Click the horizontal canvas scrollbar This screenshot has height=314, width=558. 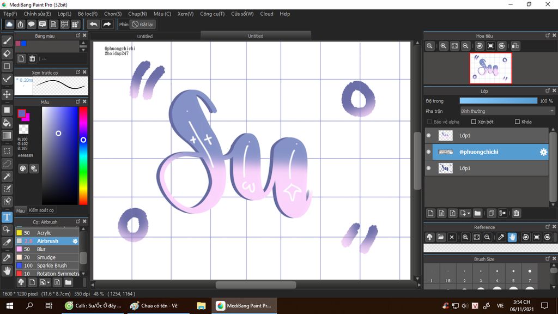coord(256,285)
